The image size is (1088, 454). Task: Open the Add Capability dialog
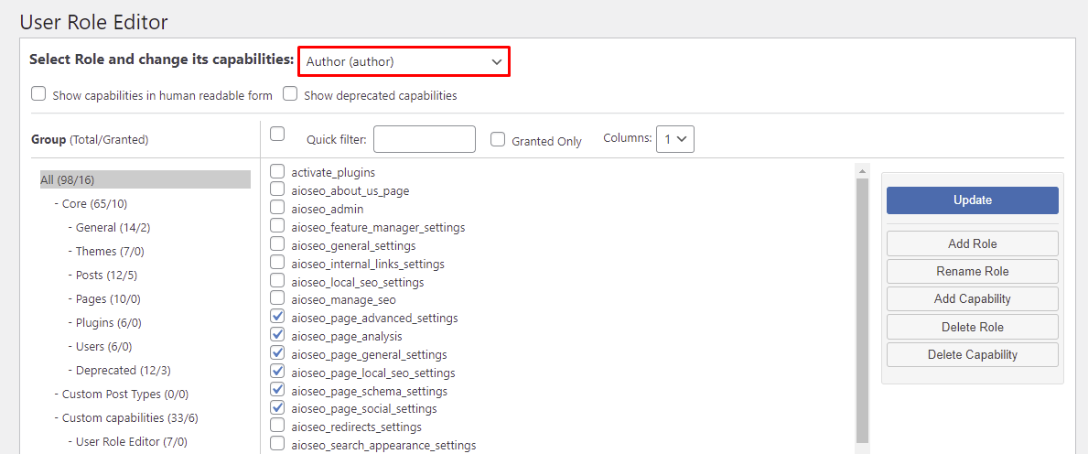[972, 299]
